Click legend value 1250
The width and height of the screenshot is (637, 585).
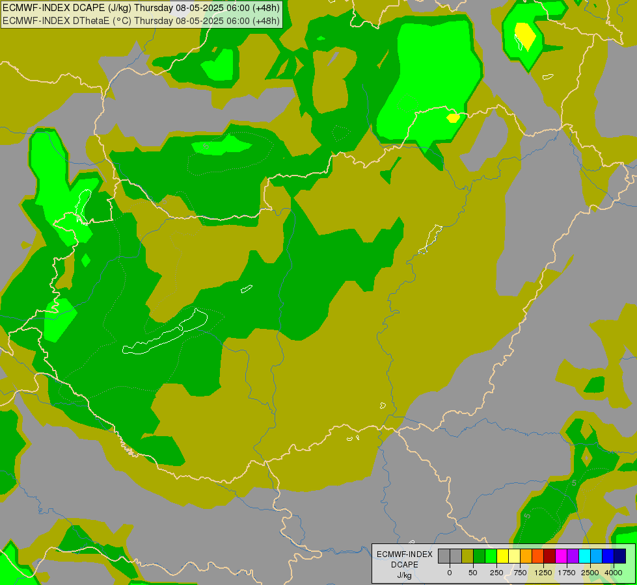tap(543, 573)
